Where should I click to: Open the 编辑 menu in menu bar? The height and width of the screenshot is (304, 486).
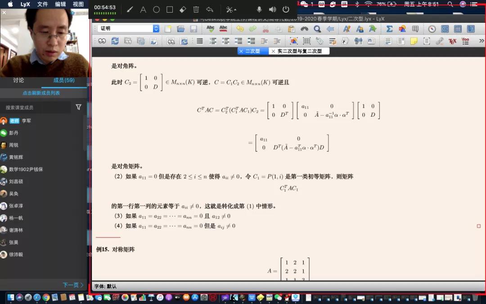pos(60,4)
